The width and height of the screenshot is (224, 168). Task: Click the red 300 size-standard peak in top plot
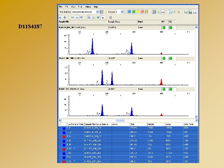click(161, 54)
